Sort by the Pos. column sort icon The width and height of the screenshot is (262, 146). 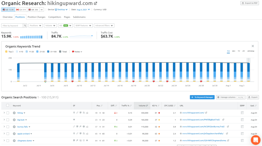point(102,106)
